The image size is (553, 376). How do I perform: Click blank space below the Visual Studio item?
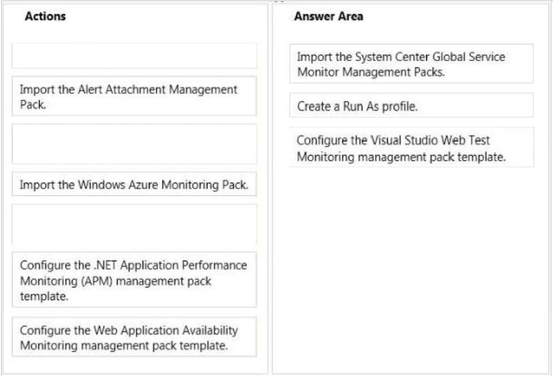[411, 268]
